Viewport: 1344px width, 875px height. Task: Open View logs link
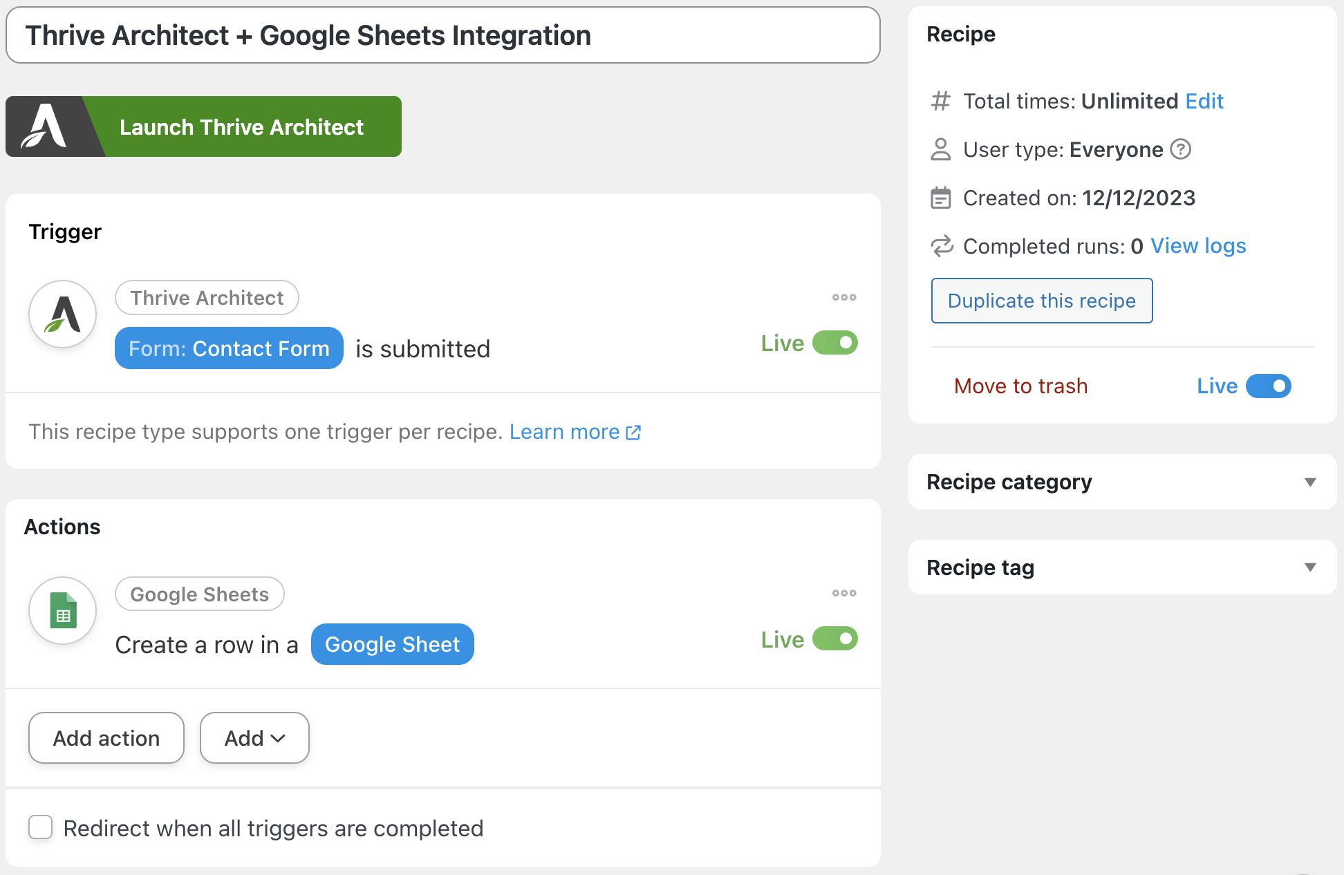[x=1197, y=246]
